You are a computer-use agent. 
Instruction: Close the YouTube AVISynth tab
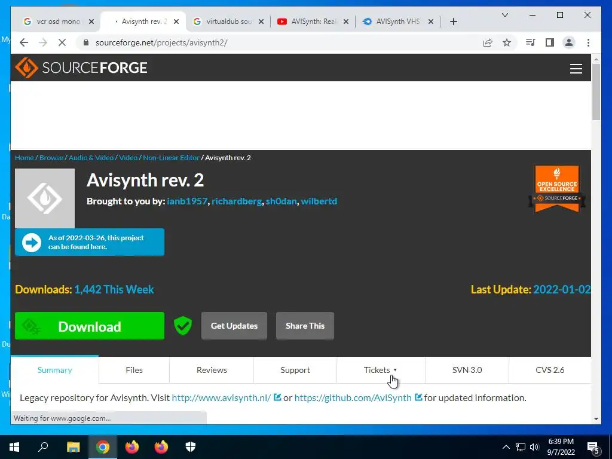(346, 22)
